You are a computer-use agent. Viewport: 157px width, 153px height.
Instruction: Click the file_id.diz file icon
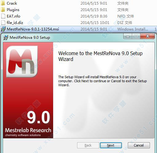tap(3, 23)
